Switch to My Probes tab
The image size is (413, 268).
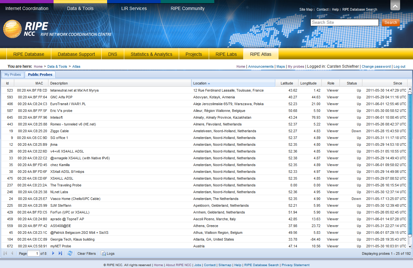pyautogui.click(x=13, y=74)
